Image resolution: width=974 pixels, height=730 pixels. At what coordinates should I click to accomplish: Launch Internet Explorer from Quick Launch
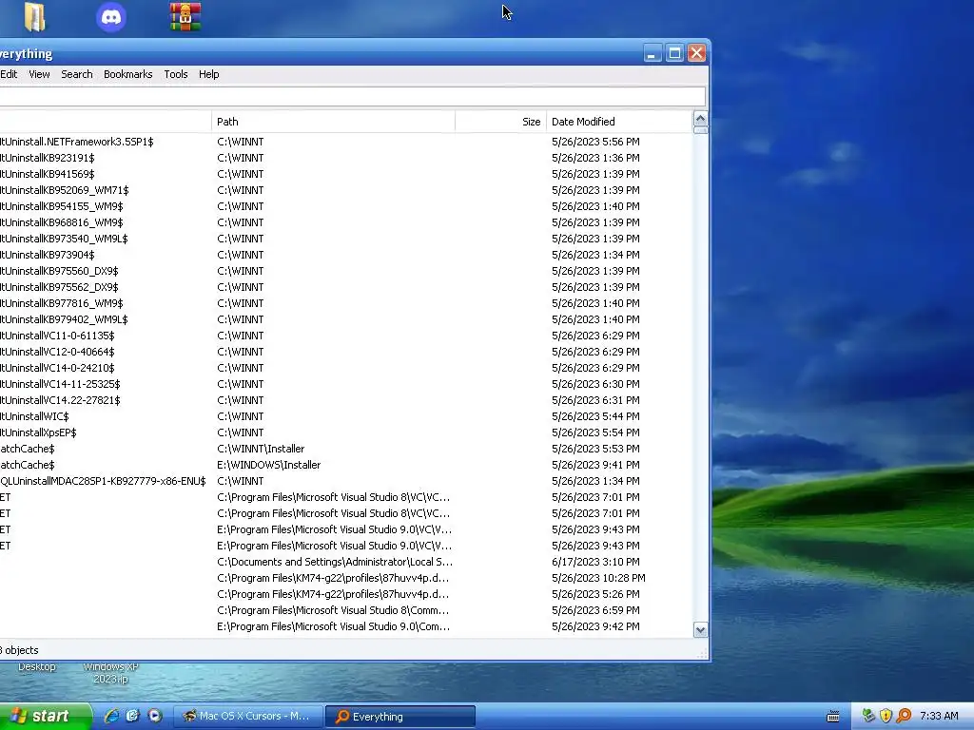click(x=111, y=716)
